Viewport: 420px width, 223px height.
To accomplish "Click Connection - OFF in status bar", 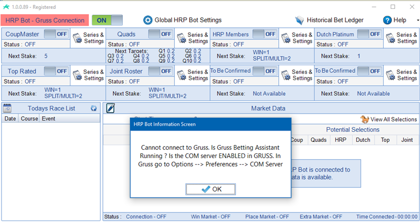I will point(146,217).
